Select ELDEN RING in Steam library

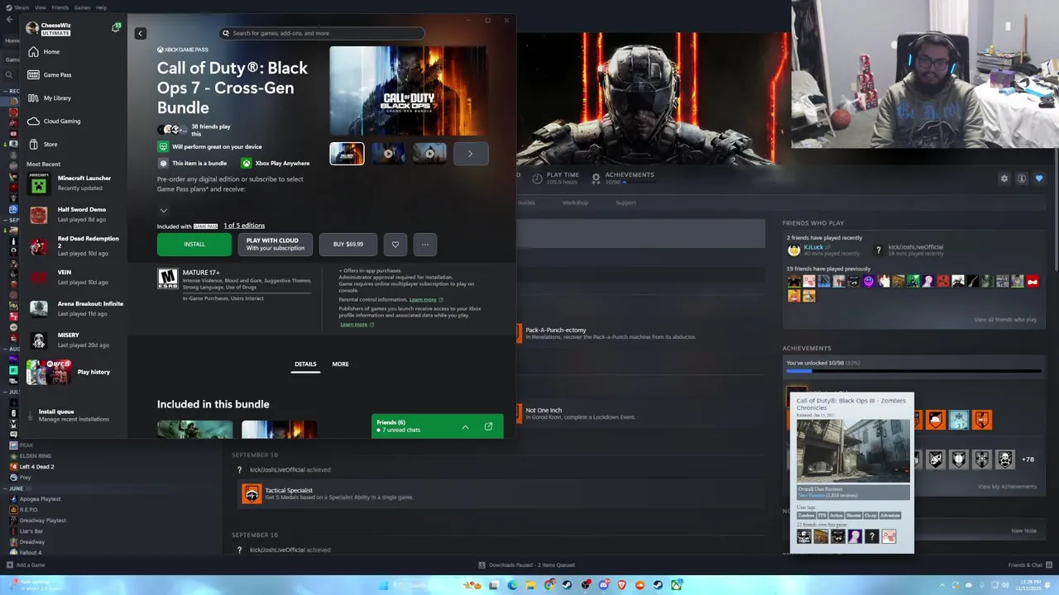(x=35, y=456)
